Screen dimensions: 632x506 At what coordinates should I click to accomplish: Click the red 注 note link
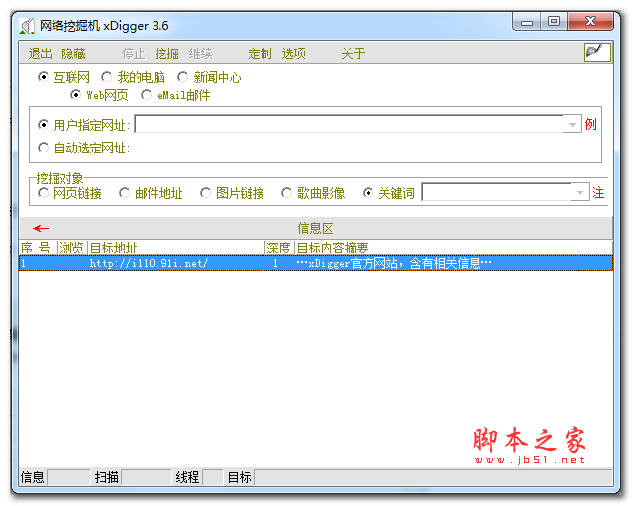click(x=598, y=192)
